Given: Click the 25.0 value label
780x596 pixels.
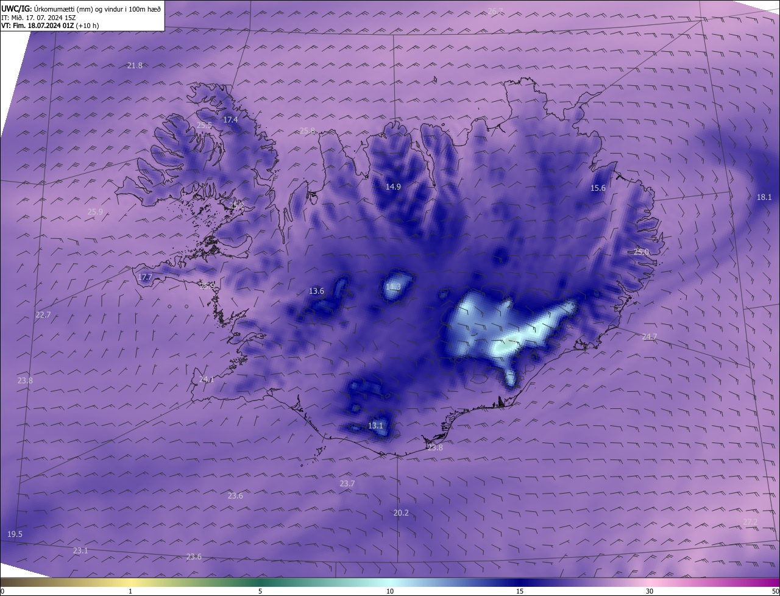Looking at the screenshot, I should (641, 252).
